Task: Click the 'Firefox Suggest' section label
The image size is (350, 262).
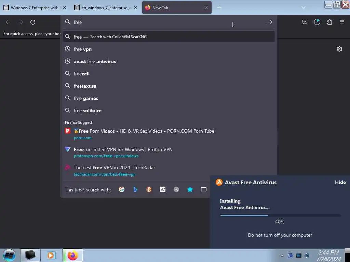Action: (x=79, y=122)
